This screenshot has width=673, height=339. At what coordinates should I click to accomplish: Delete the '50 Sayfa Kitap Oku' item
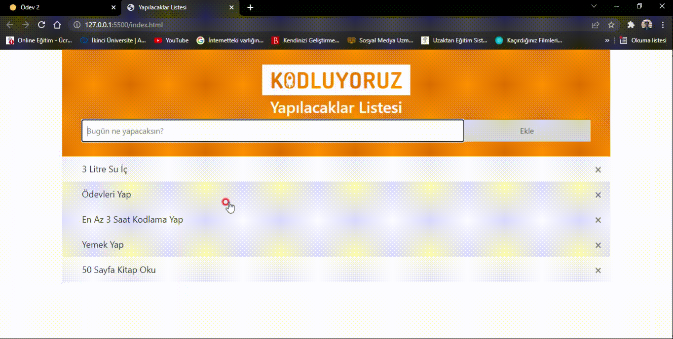[598, 270]
